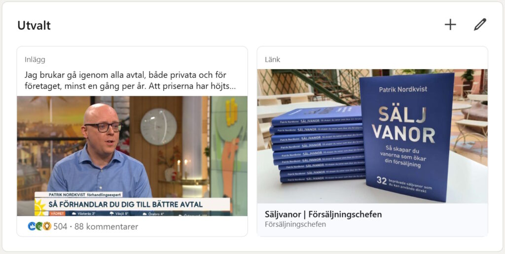
Task: Click the plus icon to add featured content
Action: point(450,25)
